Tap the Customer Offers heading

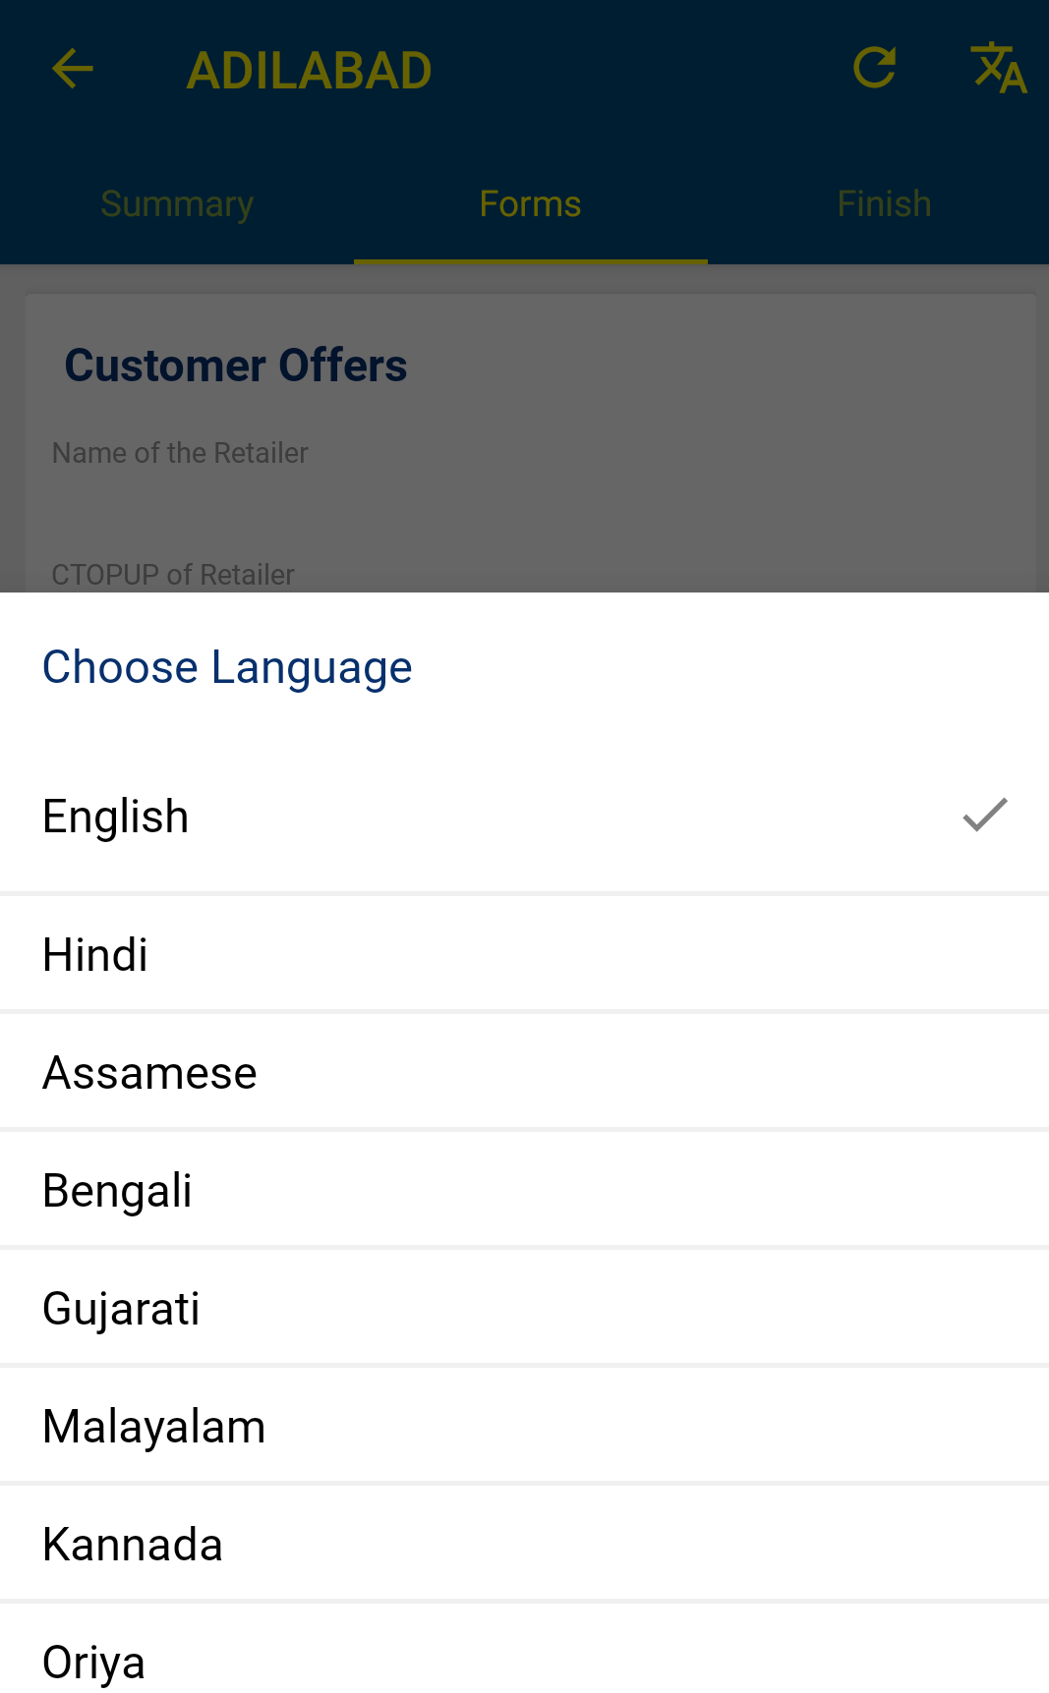tap(236, 366)
